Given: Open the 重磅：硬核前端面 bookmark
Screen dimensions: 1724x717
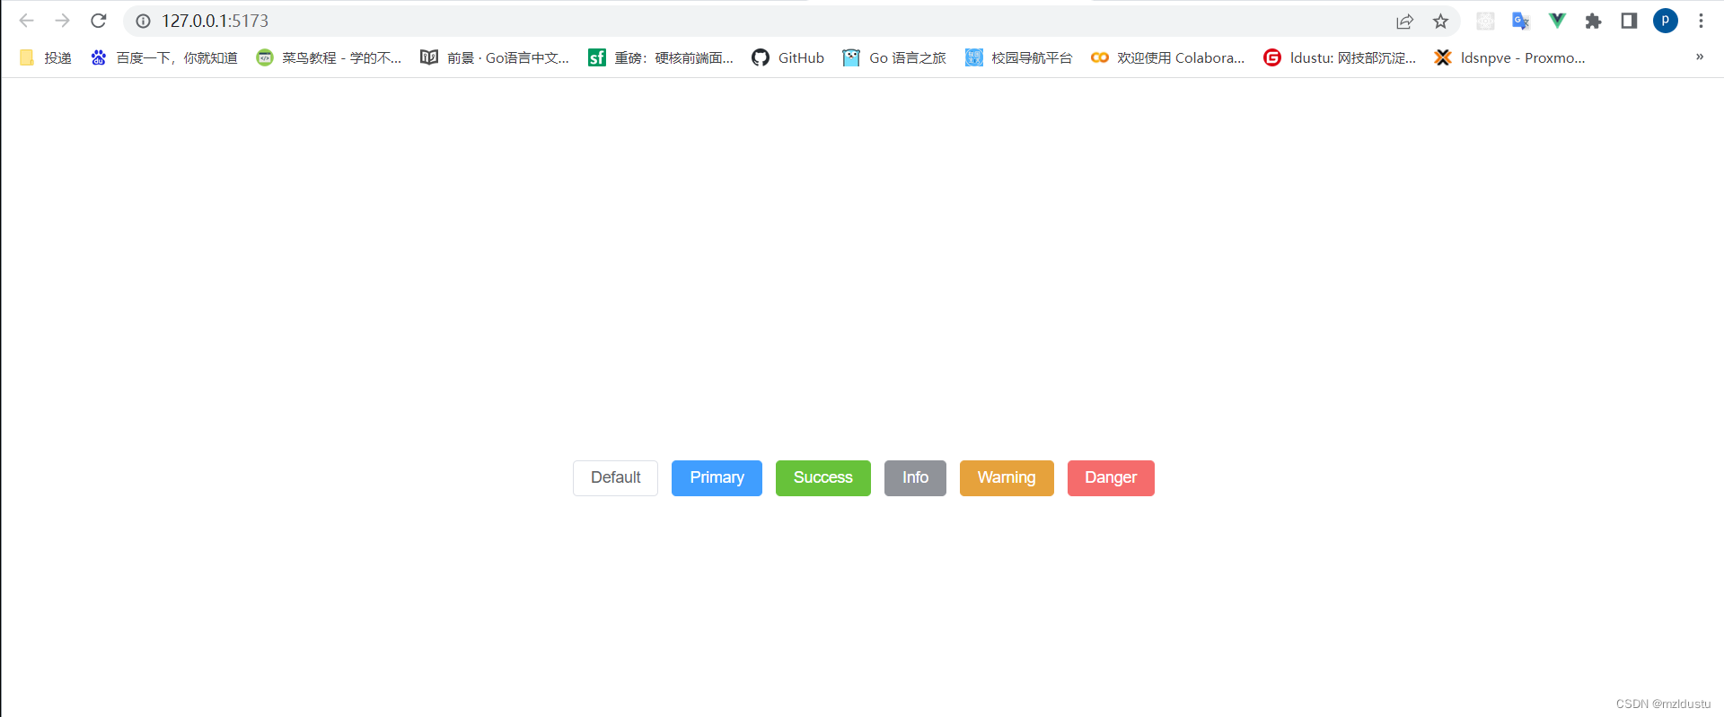Looking at the screenshot, I should tap(661, 57).
